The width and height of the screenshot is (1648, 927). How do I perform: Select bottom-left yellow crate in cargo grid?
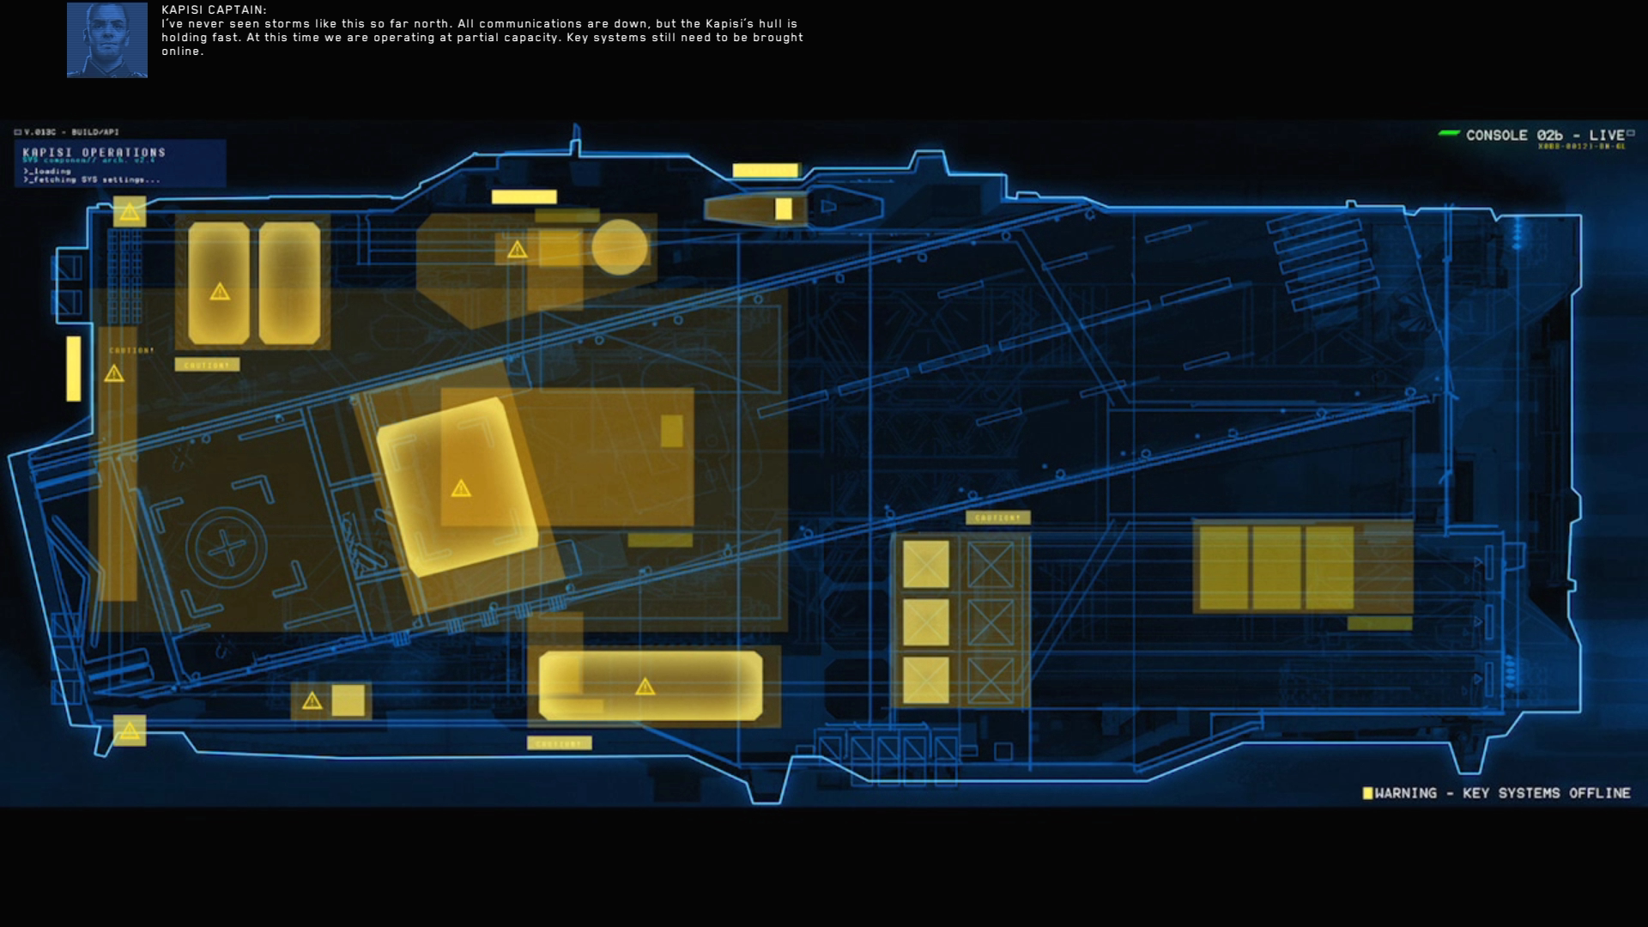tap(926, 680)
